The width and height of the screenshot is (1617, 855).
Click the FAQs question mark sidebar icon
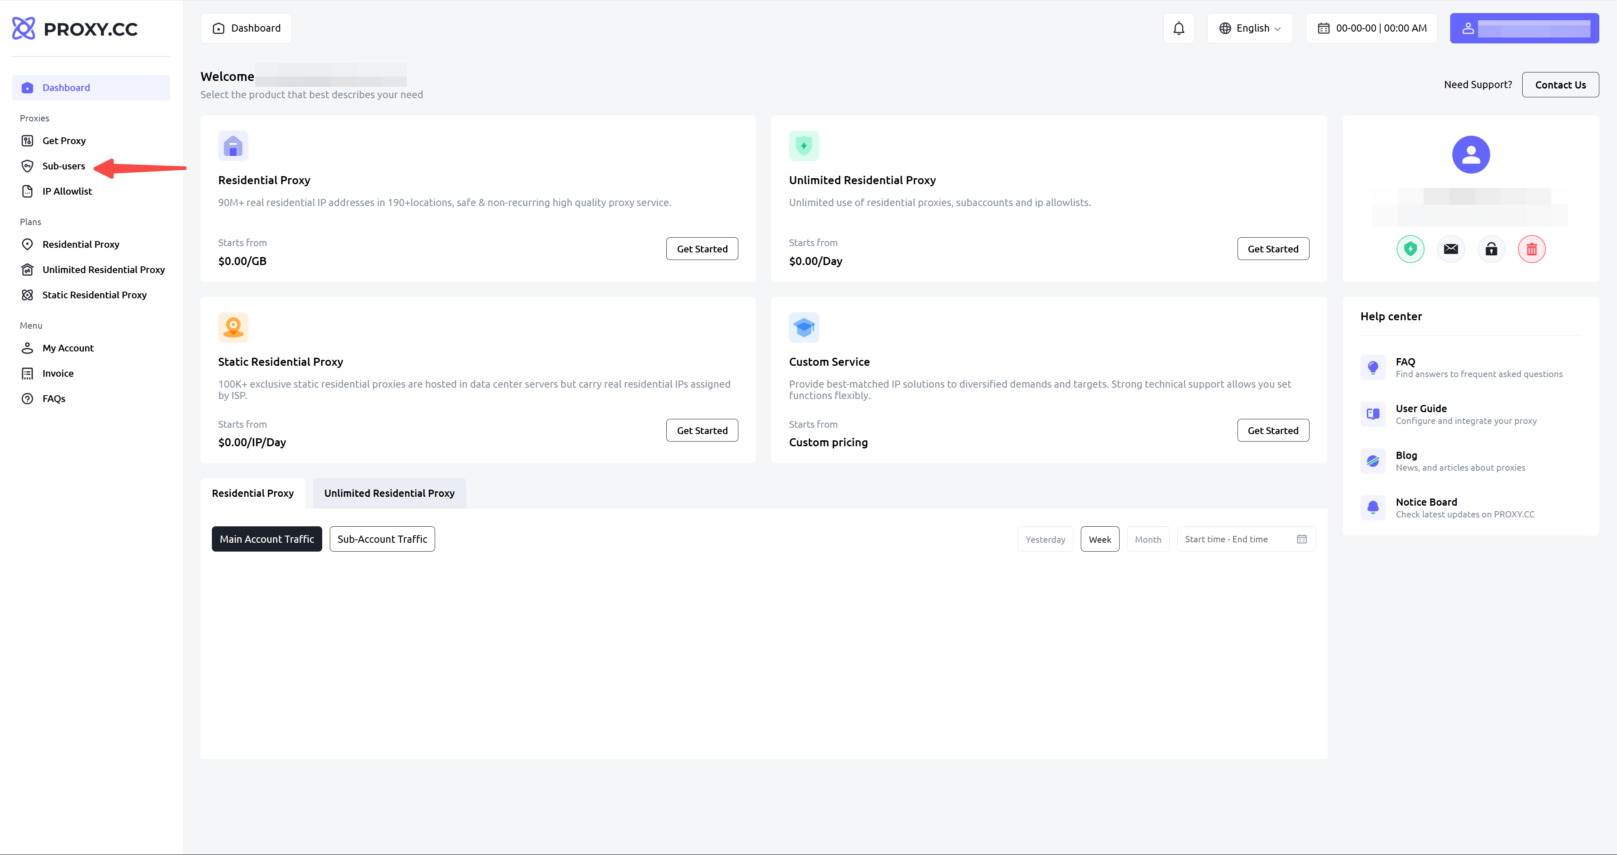pyautogui.click(x=28, y=398)
